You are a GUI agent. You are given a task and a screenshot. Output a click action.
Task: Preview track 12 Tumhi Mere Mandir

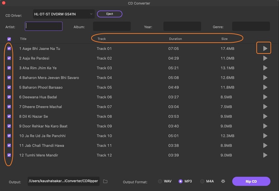(x=265, y=155)
